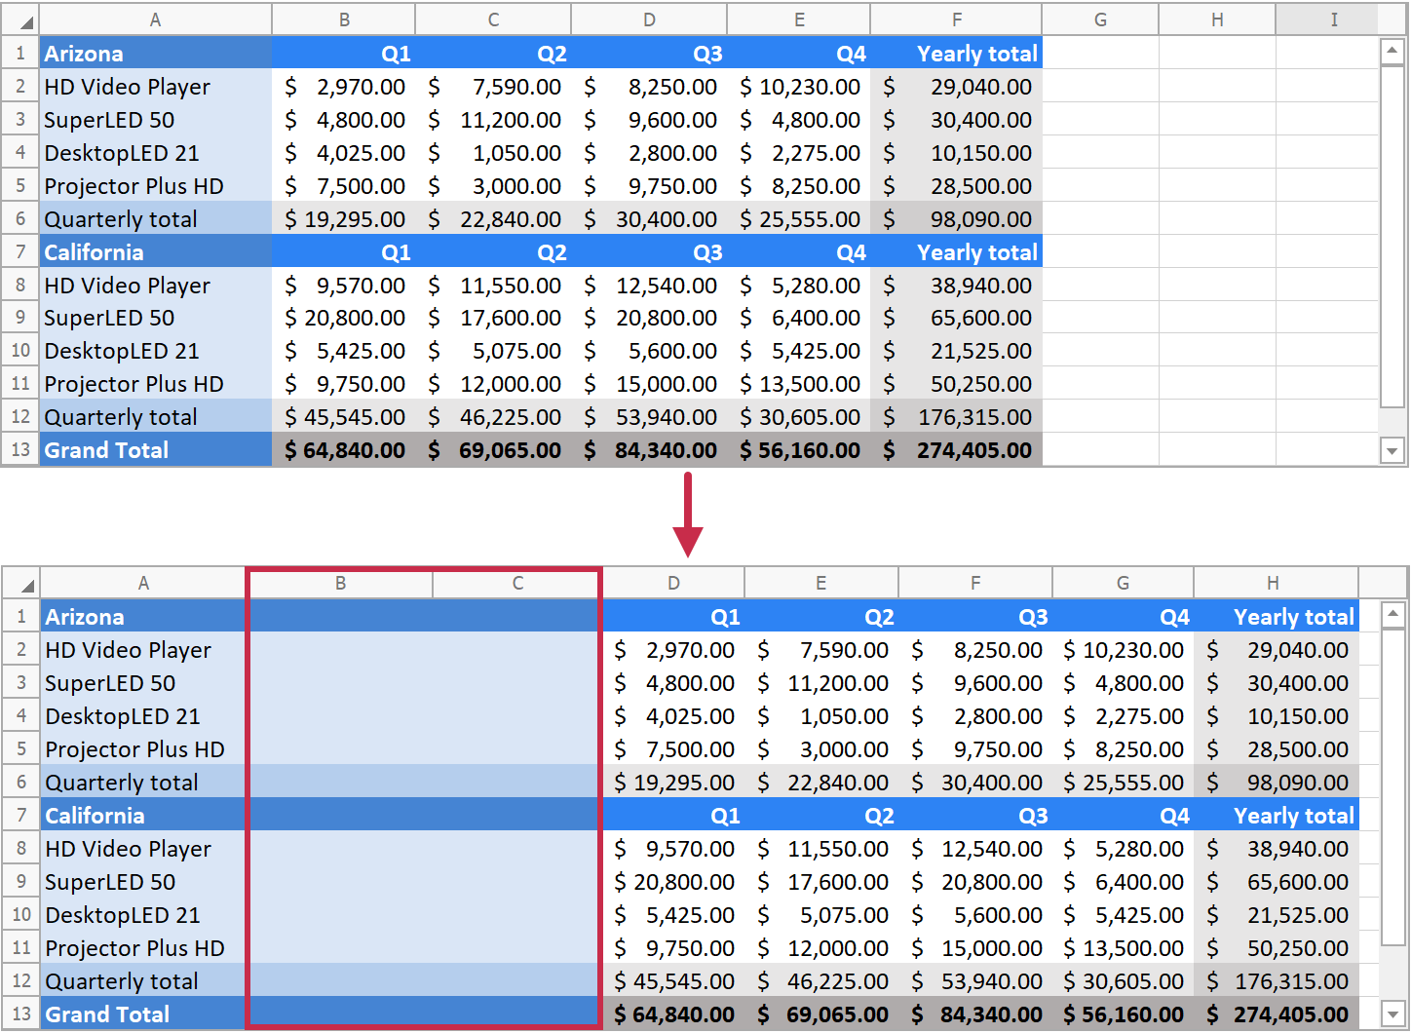Select row 13 header in bottom spreadsheet
1411x1033 pixels.
[x=20, y=1014]
